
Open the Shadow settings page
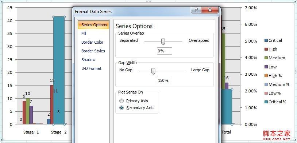click(x=88, y=60)
